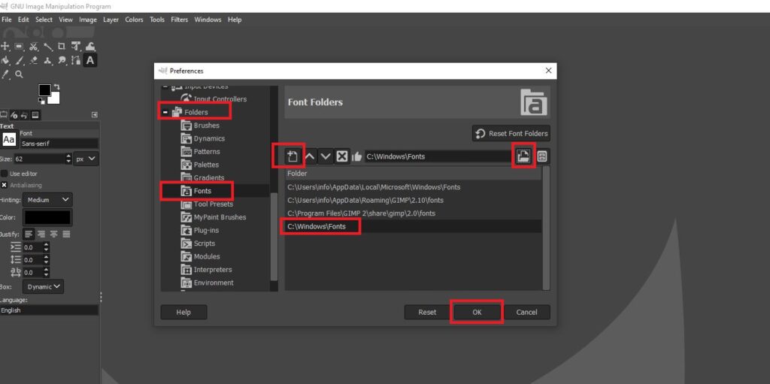The width and height of the screenshot is (770, 384).
Task: Select the Text tool
Action: 90,60
